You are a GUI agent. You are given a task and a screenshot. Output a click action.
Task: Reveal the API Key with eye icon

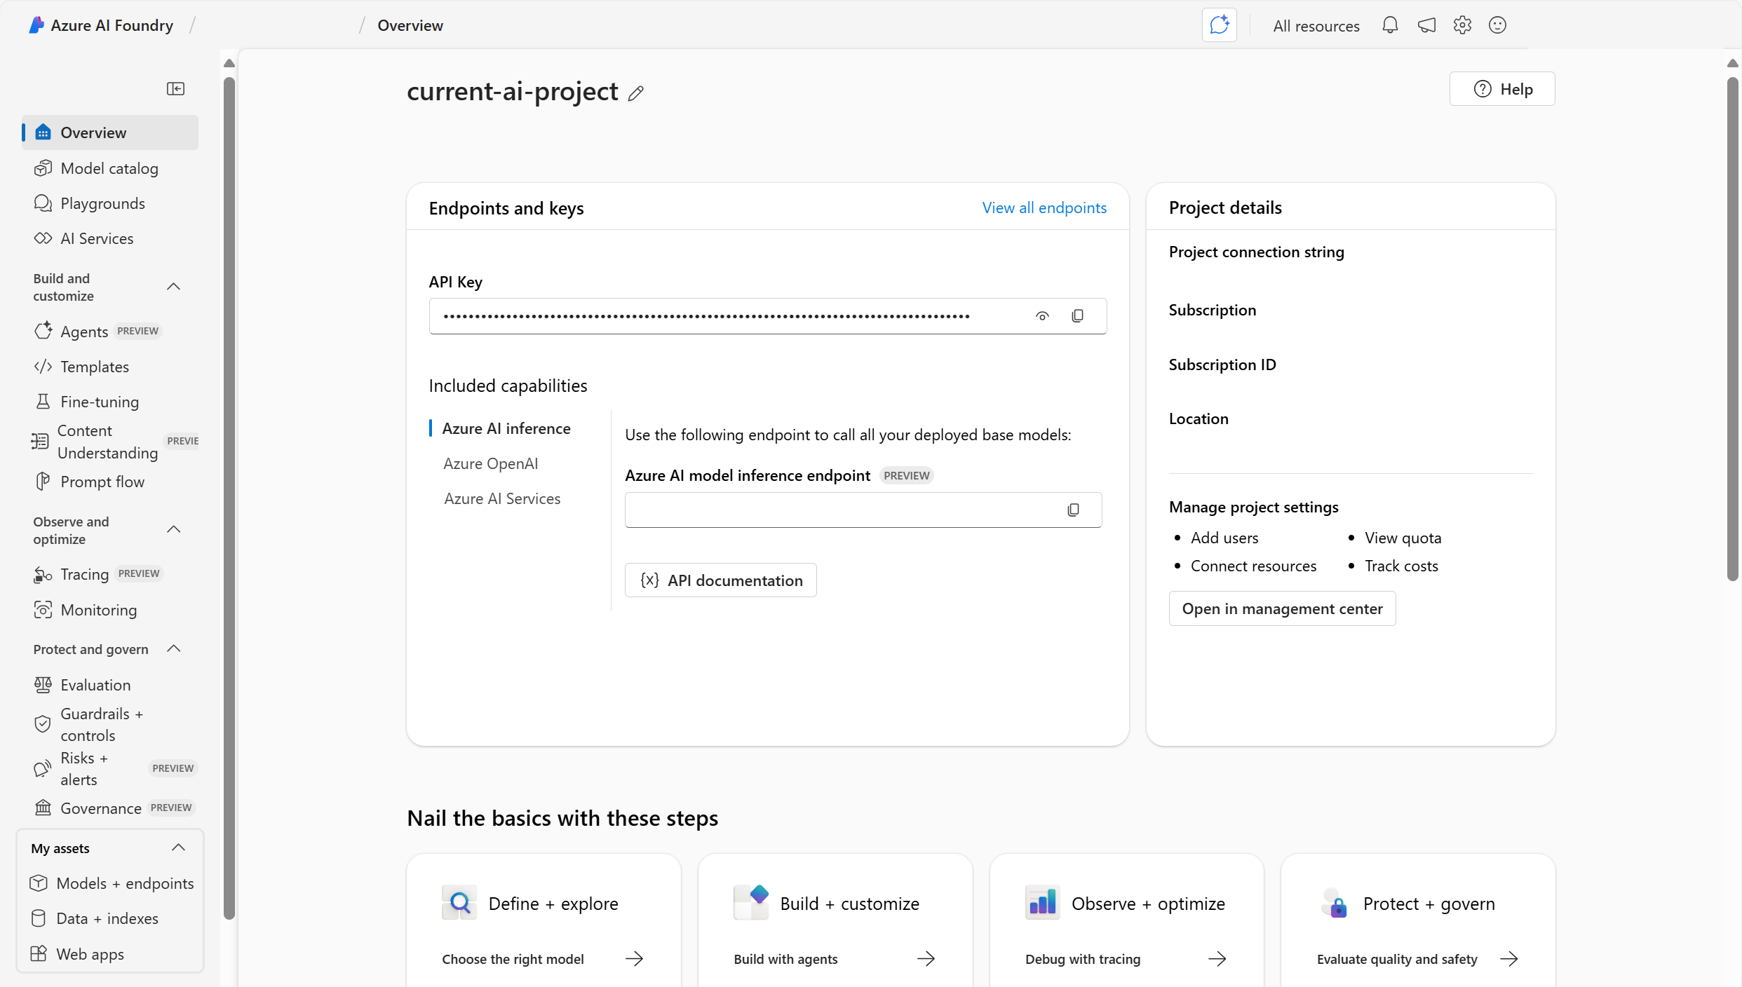(x=1042, y=316)
